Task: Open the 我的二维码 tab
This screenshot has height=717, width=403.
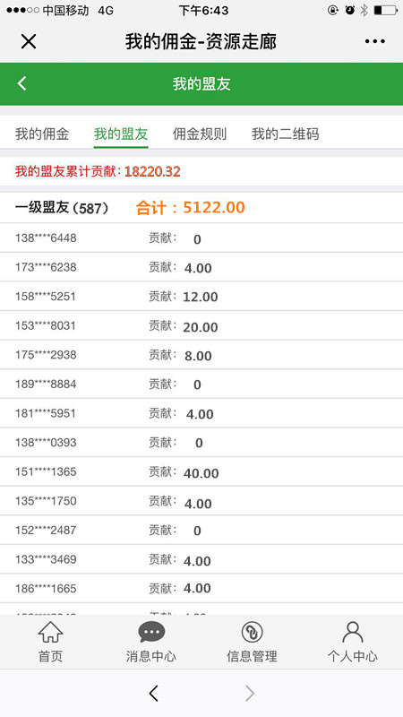Action: [x=285, y=134]
